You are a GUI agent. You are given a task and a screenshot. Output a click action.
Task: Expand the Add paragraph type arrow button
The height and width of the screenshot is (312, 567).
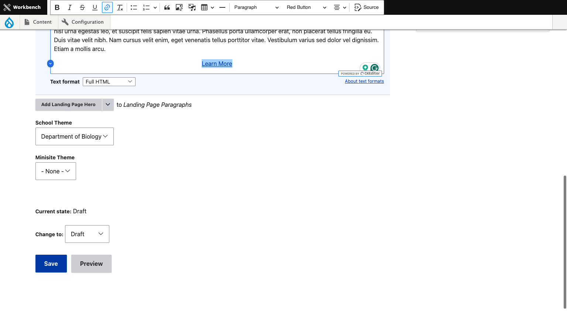pyautogui.click(x=108, y=105)
